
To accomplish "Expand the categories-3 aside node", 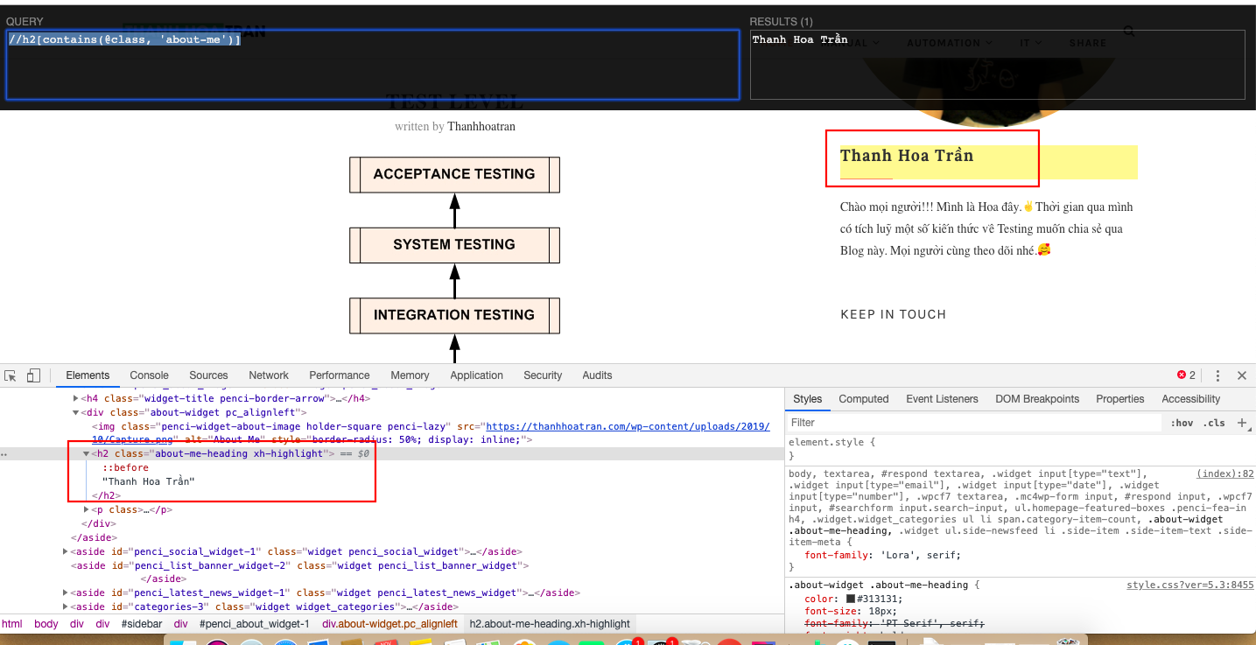I will click(66, 607).
